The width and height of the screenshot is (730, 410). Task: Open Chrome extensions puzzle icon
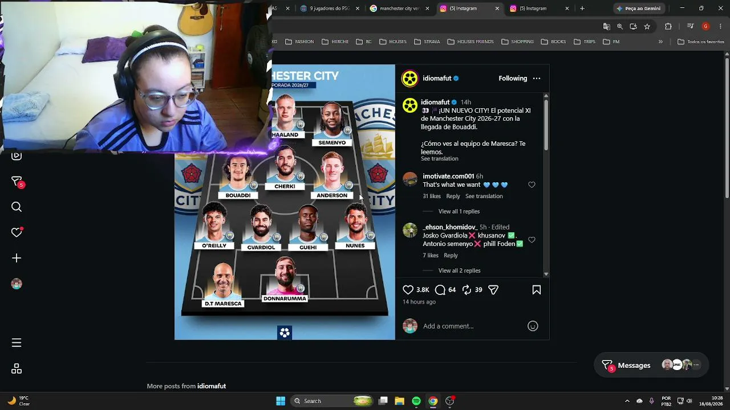point(668,26)
